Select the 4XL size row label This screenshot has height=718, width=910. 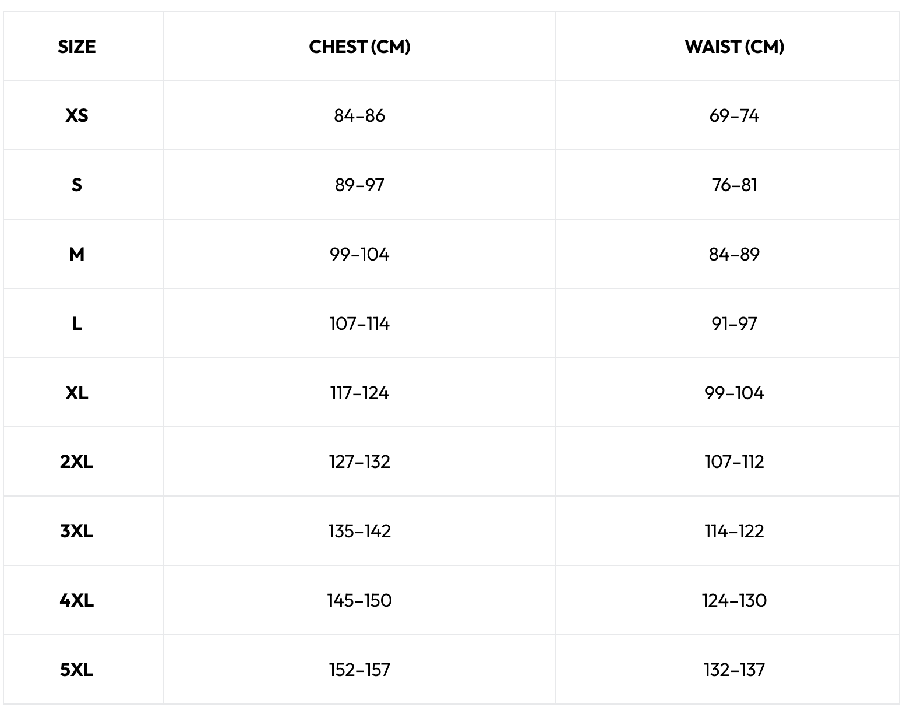[77, 600]
